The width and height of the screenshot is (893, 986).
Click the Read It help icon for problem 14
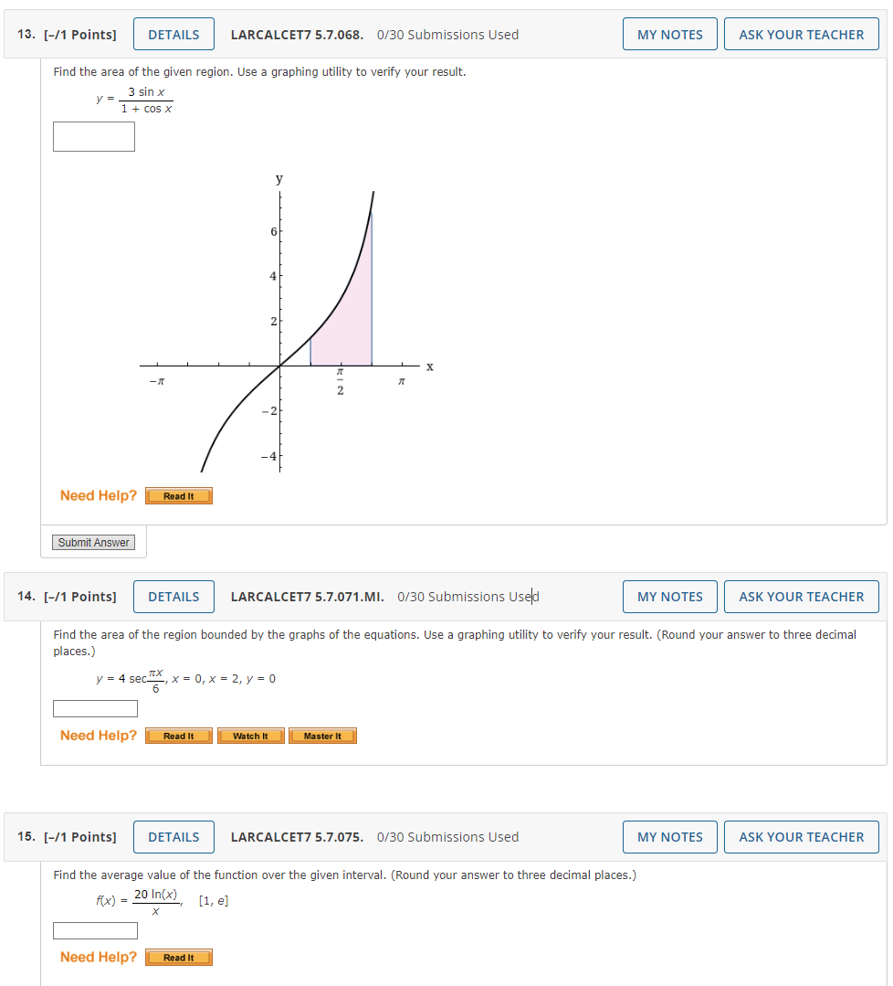click(178, 736)
